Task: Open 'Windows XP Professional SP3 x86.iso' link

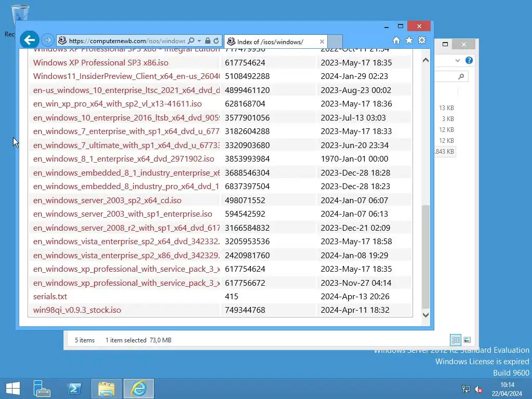Action: (101, 62)
